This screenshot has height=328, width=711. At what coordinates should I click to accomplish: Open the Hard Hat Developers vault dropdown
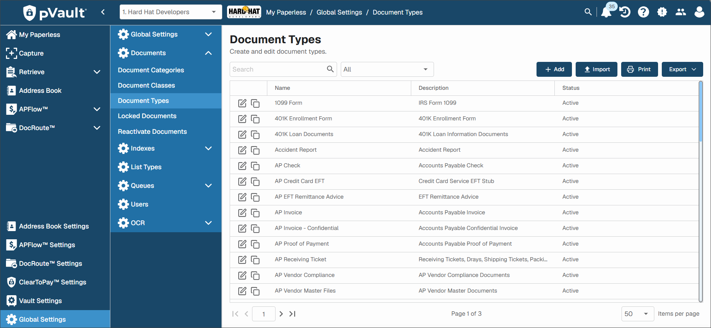[x=171, y=12]
